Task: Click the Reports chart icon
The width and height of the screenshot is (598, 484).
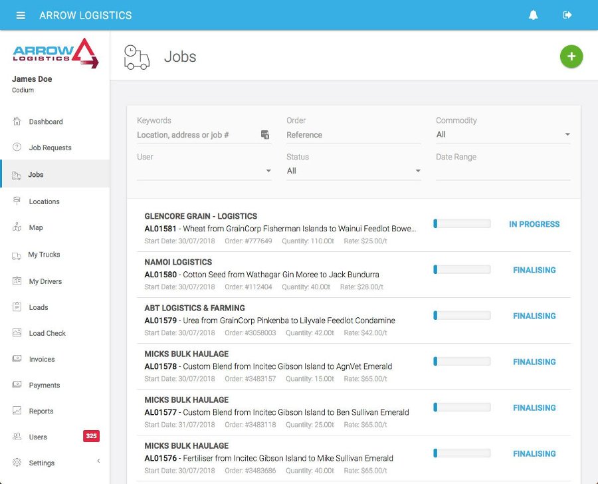Action: click(x=17, y=410)
